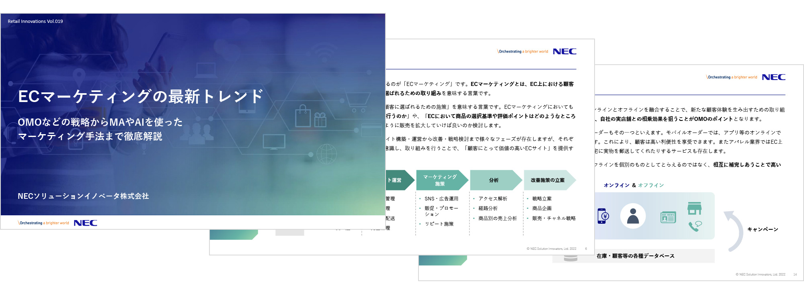804x294 pixels.
Task: Select the Retail Innovations Vol.019 label
Action: (x=35, y=21)
